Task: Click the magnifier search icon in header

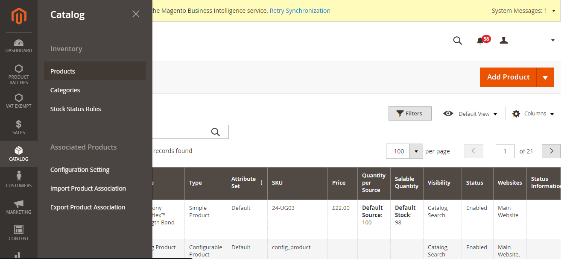Action: tap(457, 41)
